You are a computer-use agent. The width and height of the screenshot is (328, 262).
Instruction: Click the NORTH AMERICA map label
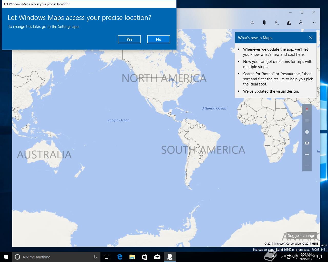click(164, 78)
